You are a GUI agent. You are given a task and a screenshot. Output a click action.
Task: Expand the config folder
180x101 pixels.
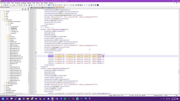click(x=3, y=12)
